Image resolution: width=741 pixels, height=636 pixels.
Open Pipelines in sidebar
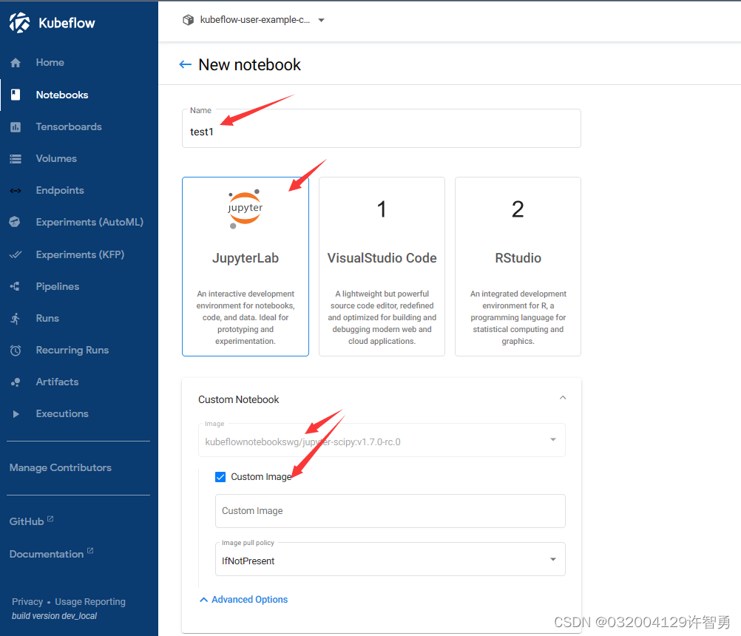[x=79, y=286]
